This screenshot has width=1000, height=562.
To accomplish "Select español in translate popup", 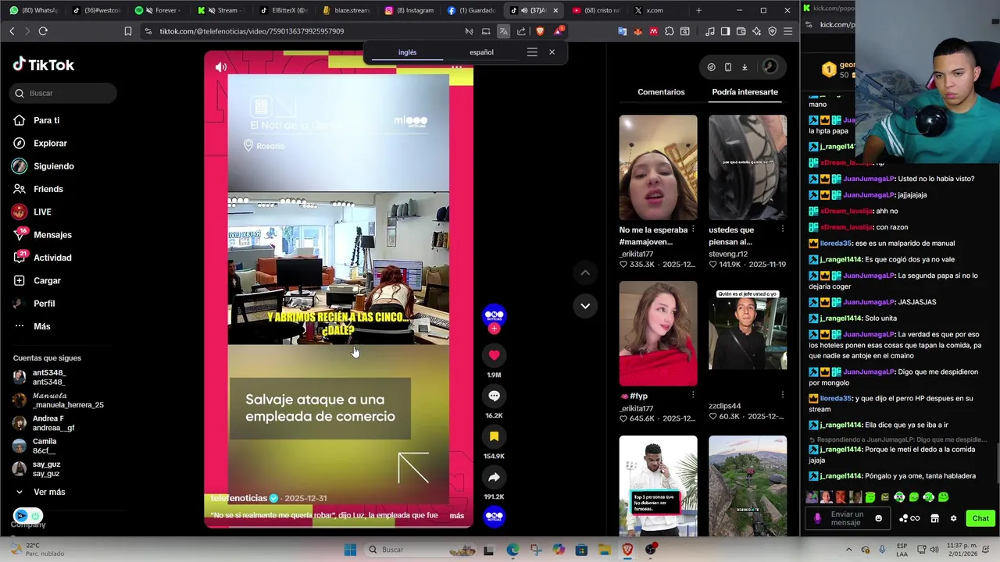I will tap(481, 52).
